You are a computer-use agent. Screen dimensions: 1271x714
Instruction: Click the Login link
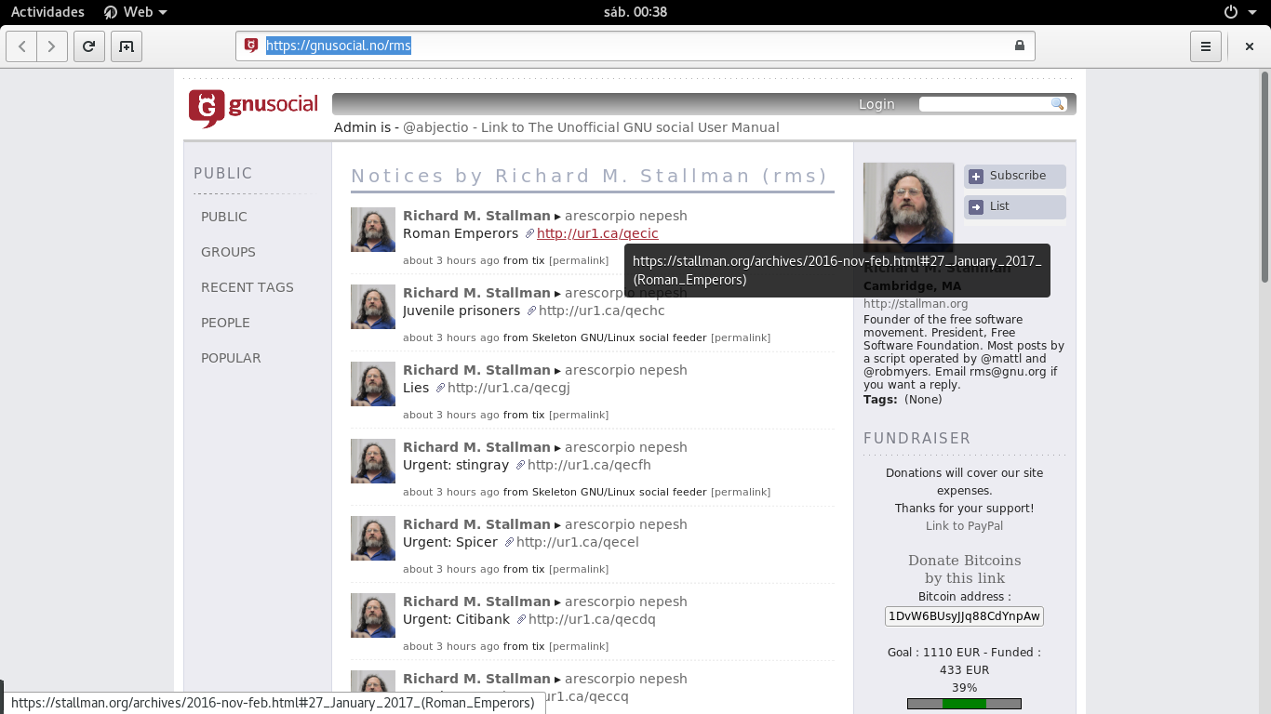pyautogui.click(x=876, y=104)
